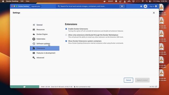Click the Spotlight search icon in menu bar
Screen dimensions: 169x95
147,1
